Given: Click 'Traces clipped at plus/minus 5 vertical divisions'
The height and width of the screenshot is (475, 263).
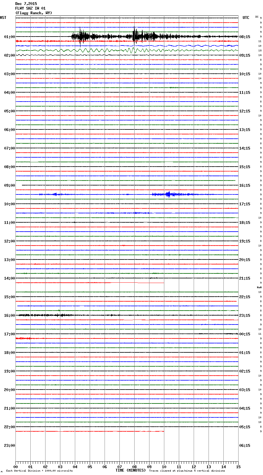Looking at the screenshot, I should (187, 471).
